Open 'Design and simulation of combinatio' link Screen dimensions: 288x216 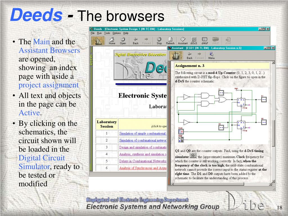click(x=143, y=147)
